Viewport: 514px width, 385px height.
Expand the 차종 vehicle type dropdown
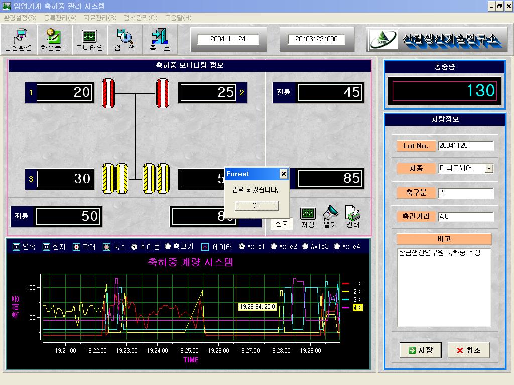click(489, 168)
